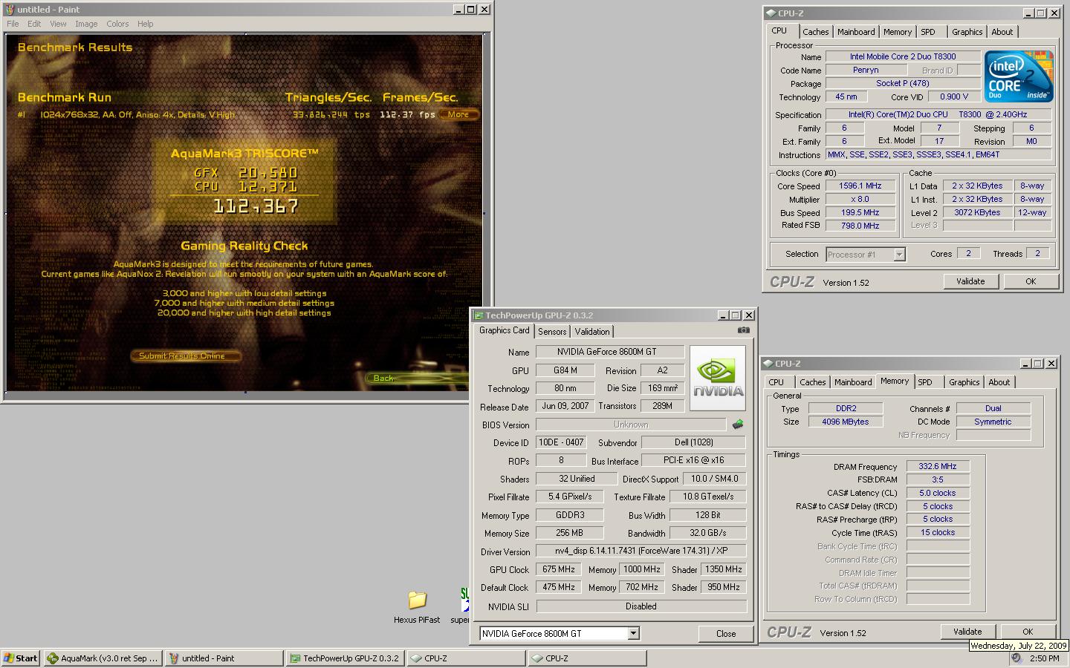The height and width of the screenshot is (668, 1070).
Task: Open Paint's Help menu
Action: tap(146, 24)
